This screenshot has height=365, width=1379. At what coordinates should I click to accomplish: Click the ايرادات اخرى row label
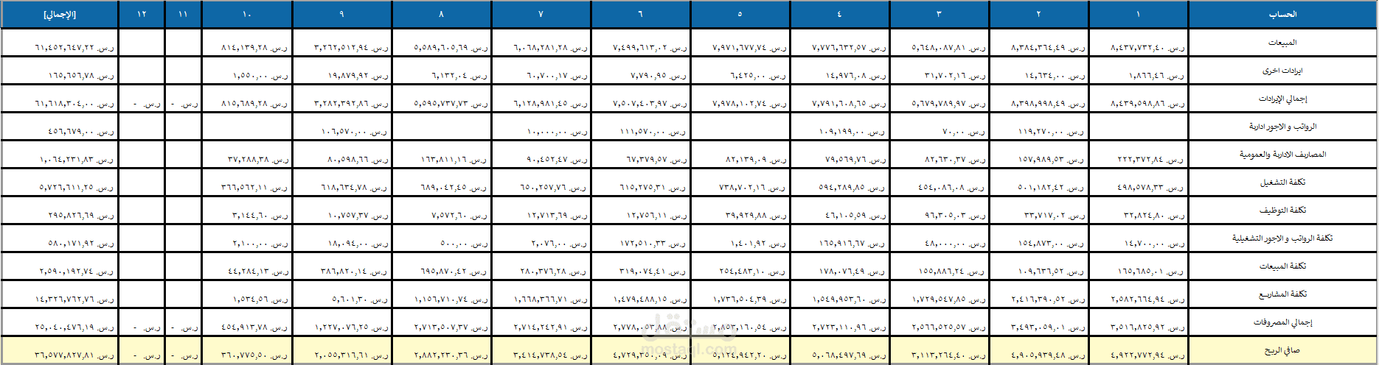(1282, 71)
